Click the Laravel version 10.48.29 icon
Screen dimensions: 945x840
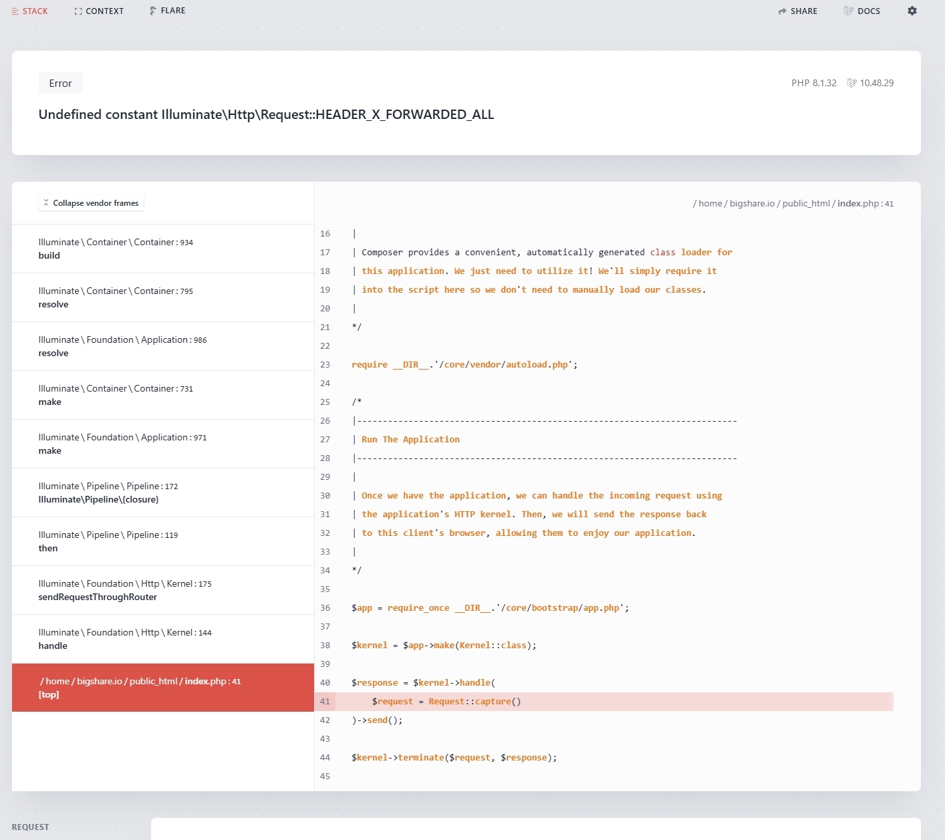851,83
